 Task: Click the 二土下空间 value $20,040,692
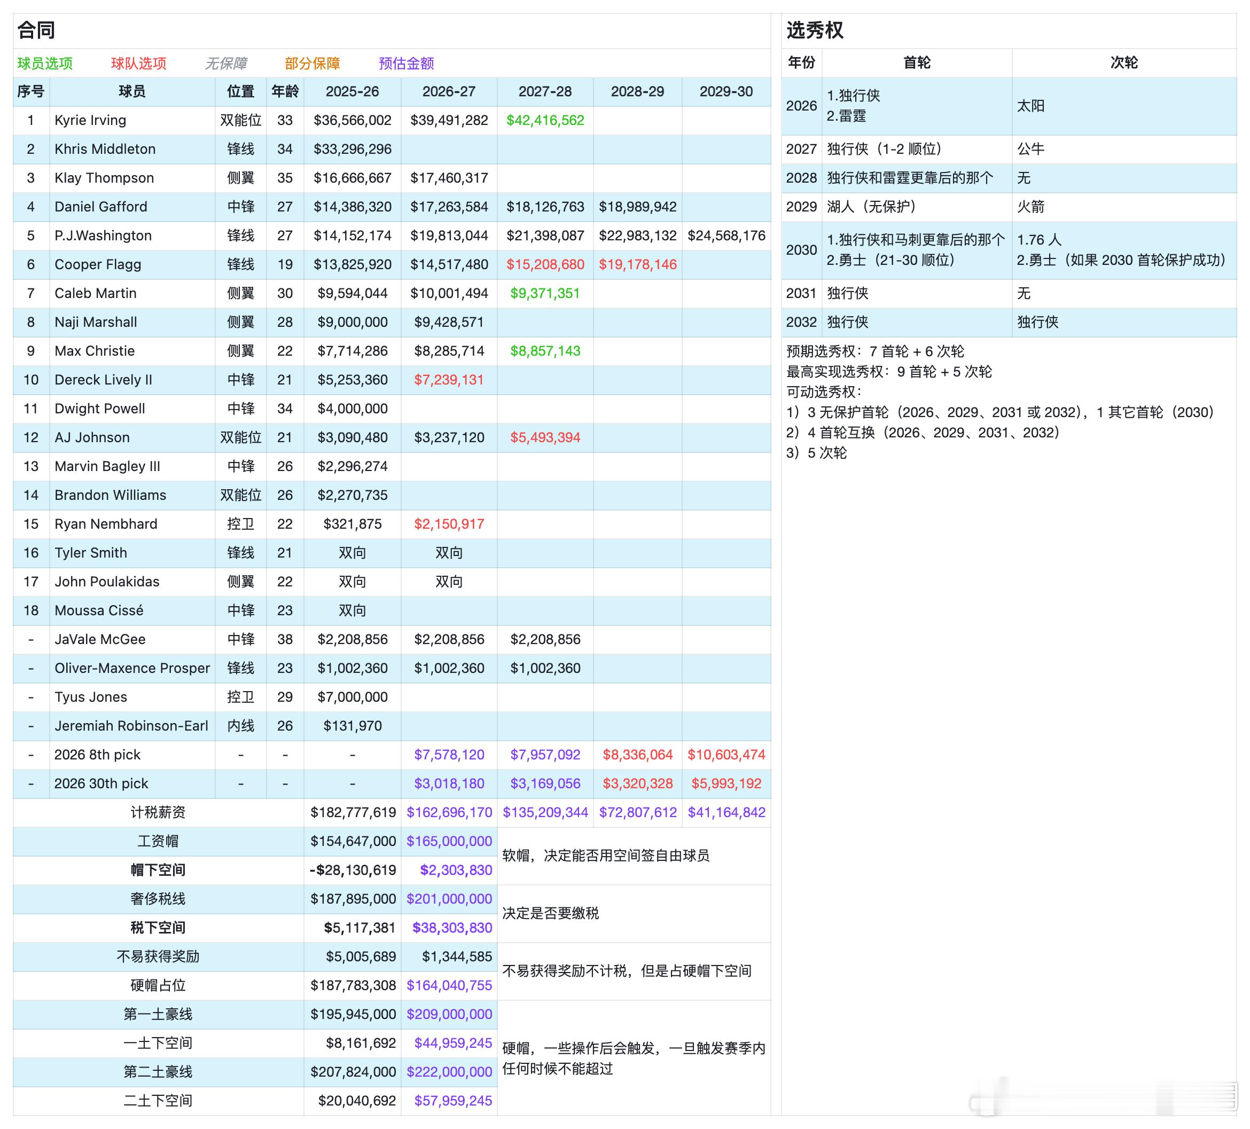[356, 1101]
